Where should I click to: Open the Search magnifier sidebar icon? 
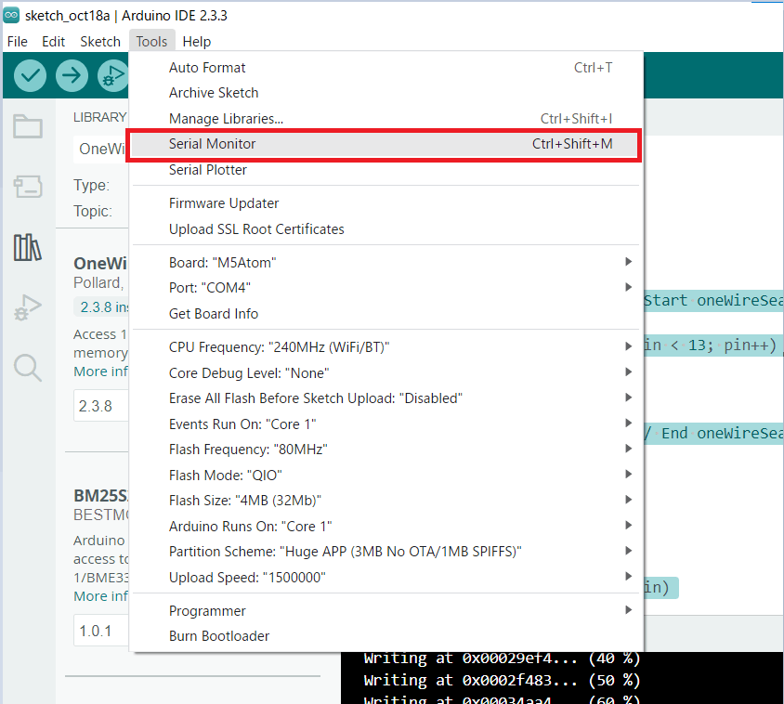coord(28,368)
